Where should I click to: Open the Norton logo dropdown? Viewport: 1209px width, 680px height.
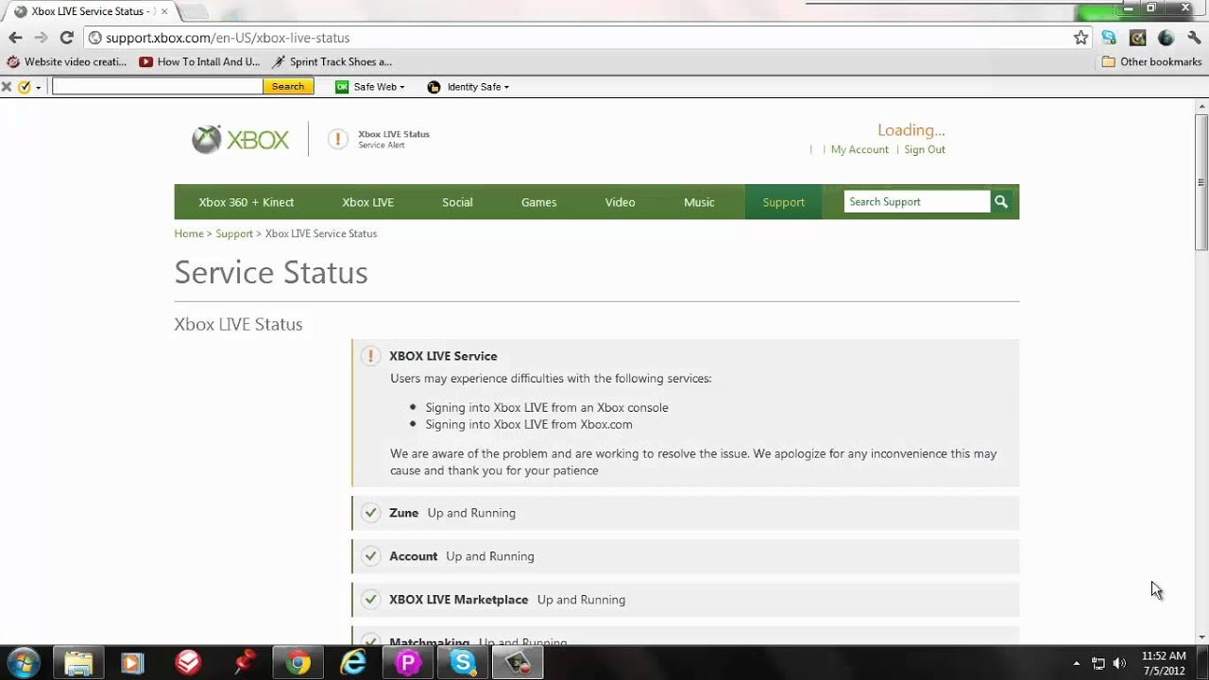tap(29, 87)
